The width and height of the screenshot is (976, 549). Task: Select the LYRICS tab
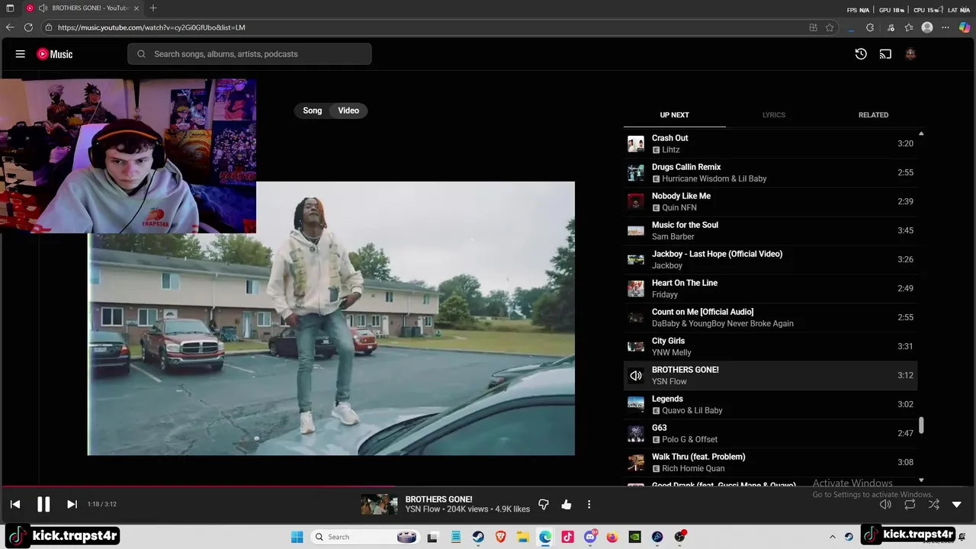[773, 115]
